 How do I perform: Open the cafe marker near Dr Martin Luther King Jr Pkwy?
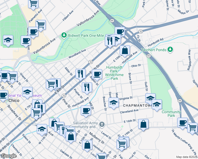pos(182,123)
